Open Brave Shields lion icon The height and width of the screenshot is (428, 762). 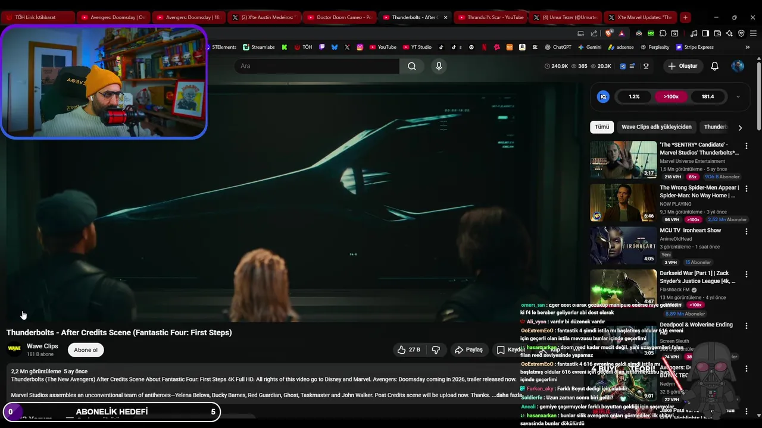[608, 33]
